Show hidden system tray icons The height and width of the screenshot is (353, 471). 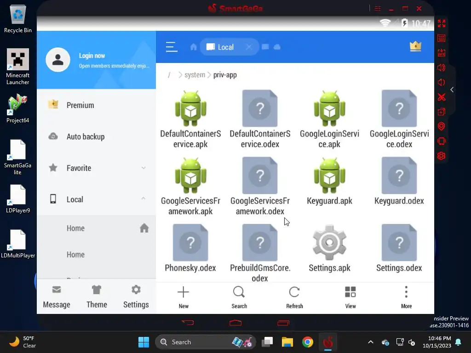pos(371,342)
